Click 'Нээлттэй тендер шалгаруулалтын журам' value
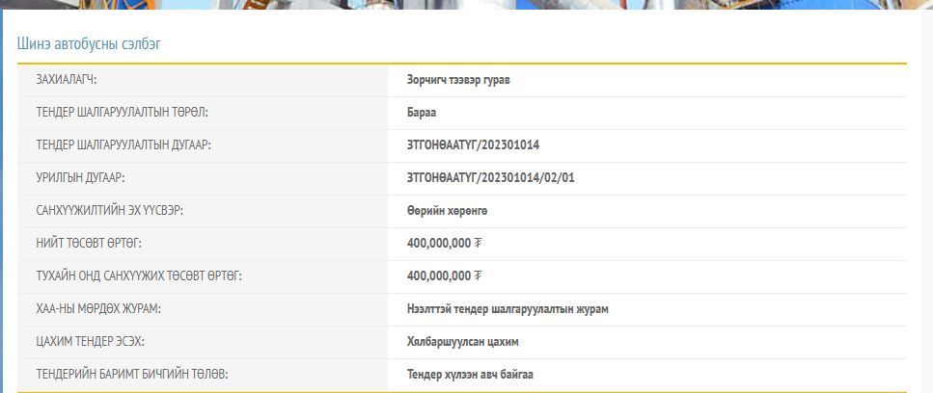Screen dimensions: 933x393 click(x=508, y=309)
